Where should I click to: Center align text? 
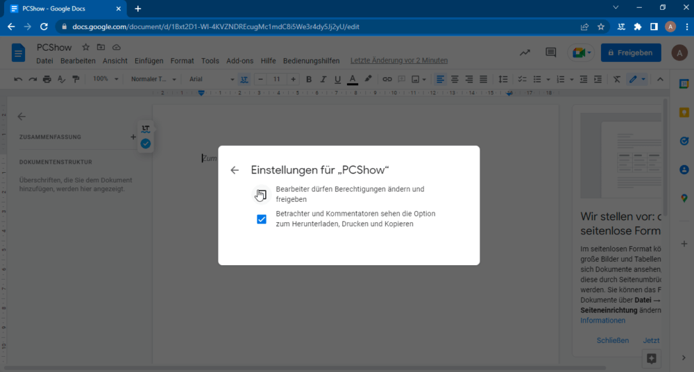(455, 79)
